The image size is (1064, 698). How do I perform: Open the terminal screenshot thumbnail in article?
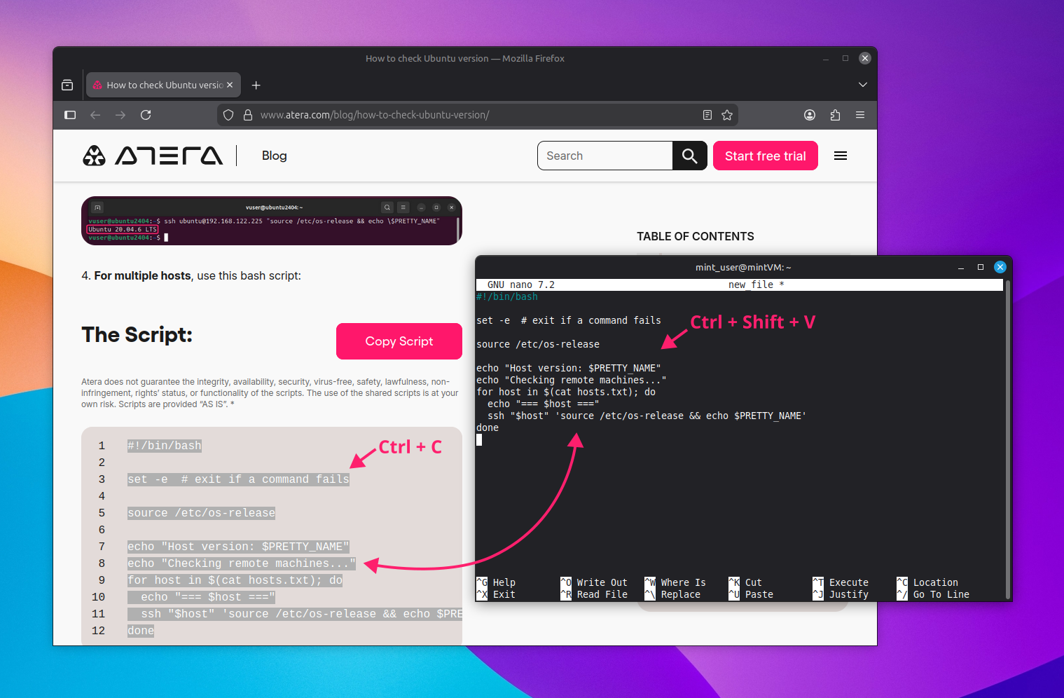pyautogui.click(x=272, y=221)
